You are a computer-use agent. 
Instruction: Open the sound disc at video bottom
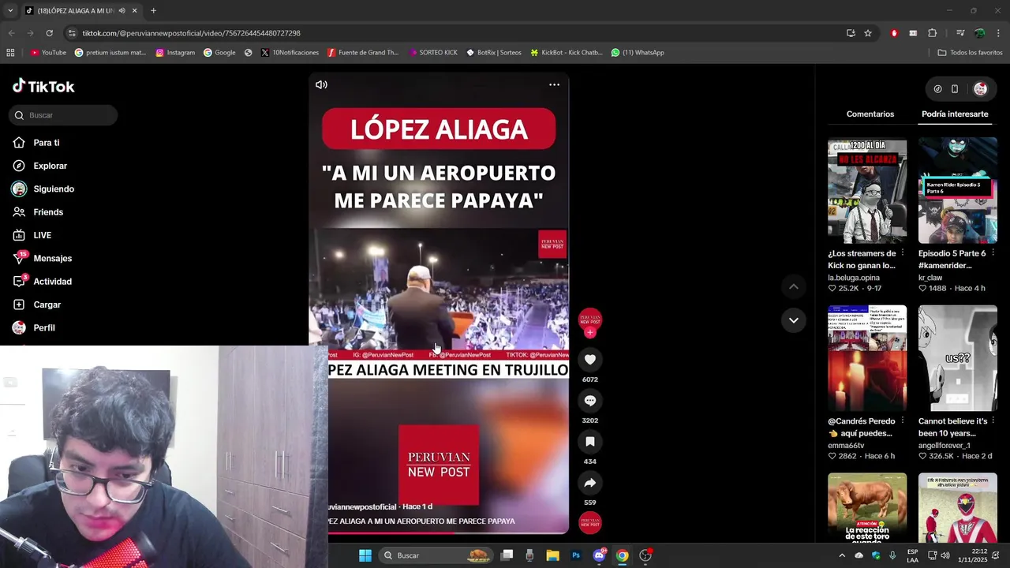(x=590, y=523)
